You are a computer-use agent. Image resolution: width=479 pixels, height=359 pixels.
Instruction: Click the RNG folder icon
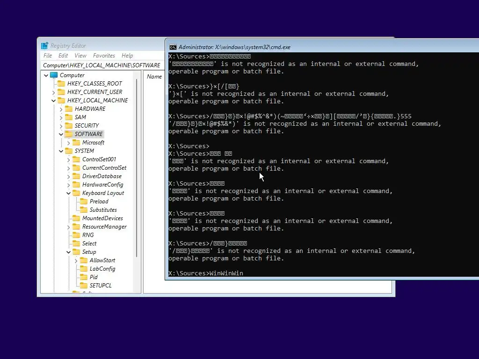(76, 235)
